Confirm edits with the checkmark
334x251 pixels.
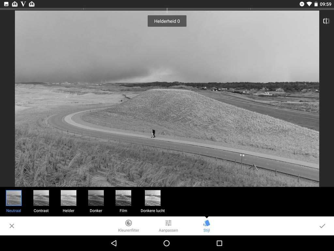[323, 226]
